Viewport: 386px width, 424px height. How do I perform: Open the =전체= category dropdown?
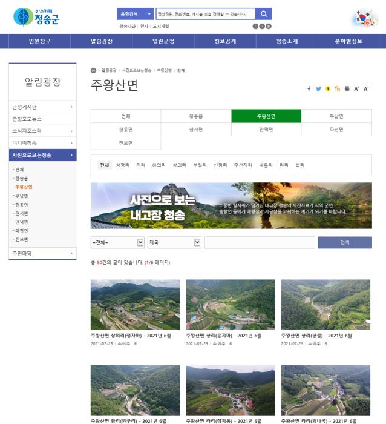117,242
